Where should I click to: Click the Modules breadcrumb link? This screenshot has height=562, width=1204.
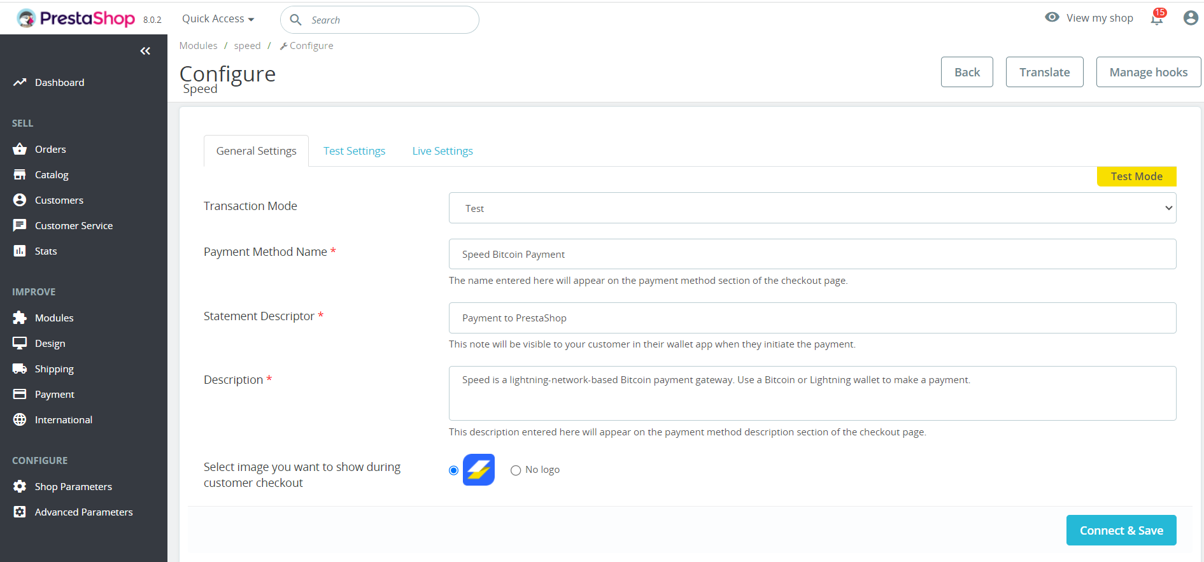pos(198,46)
